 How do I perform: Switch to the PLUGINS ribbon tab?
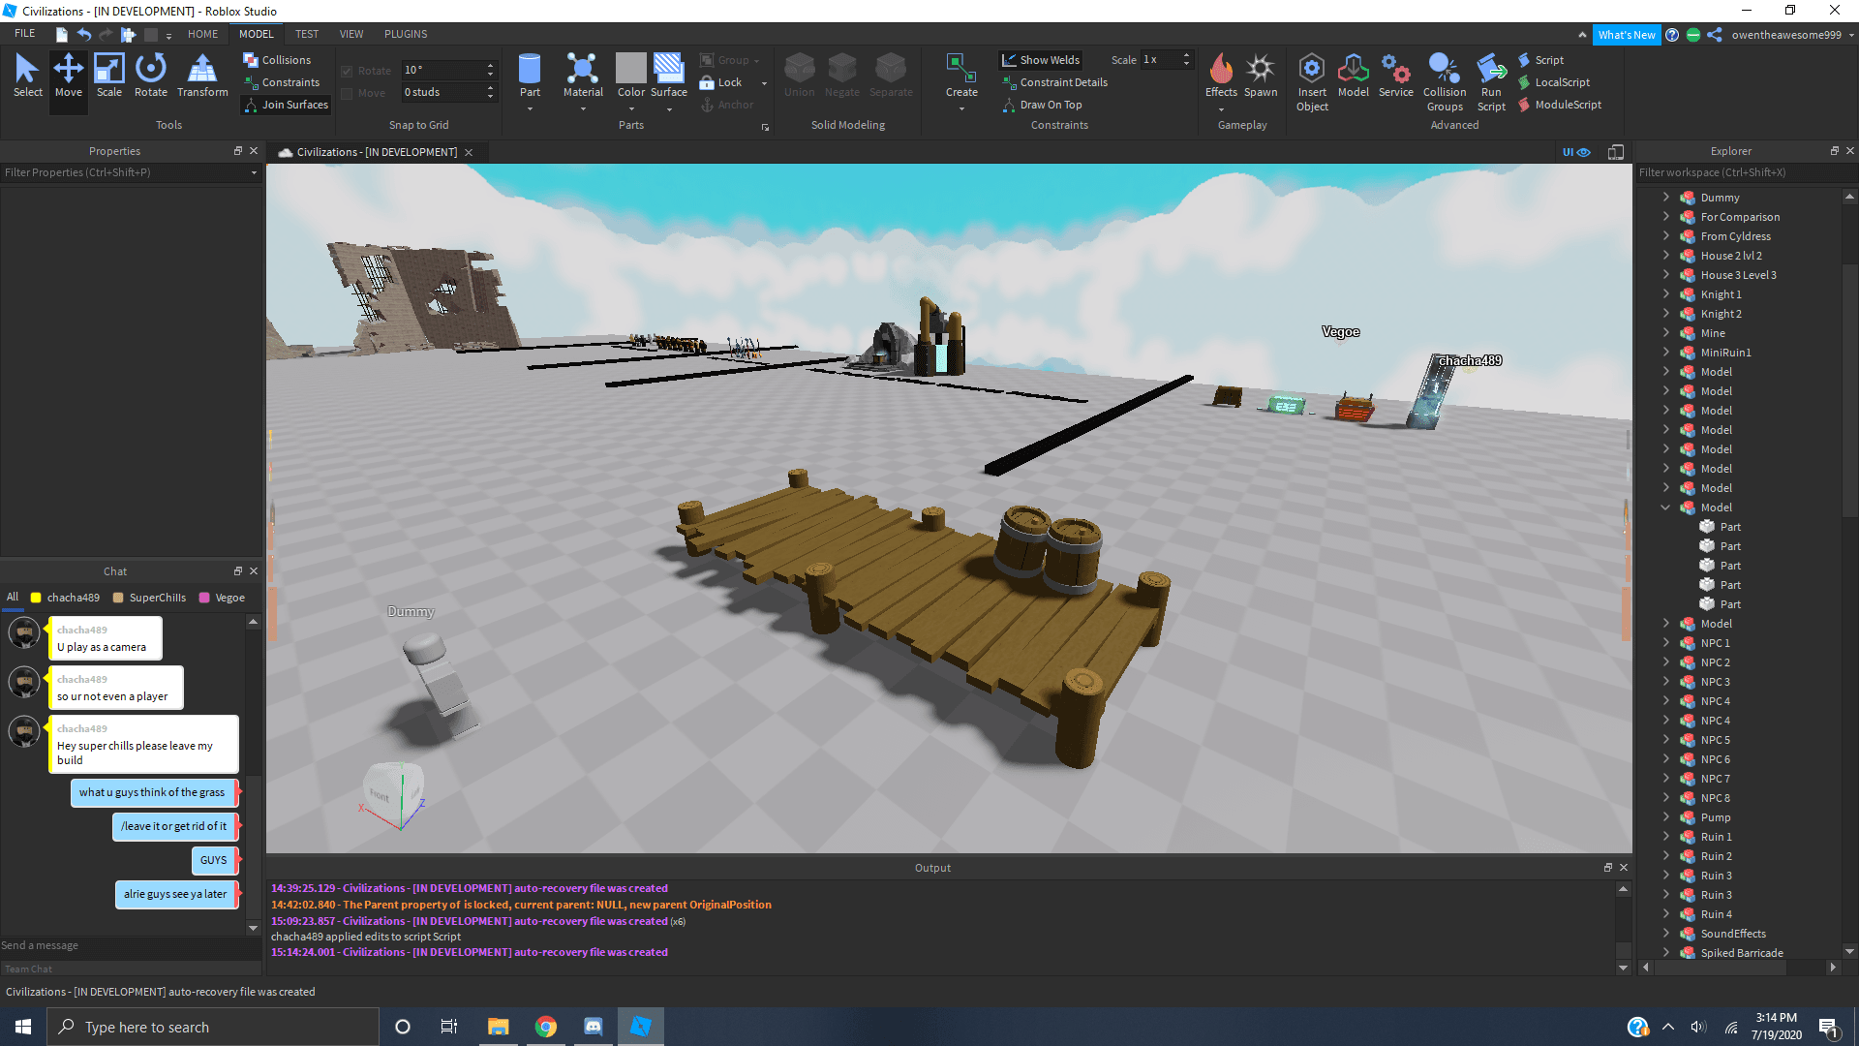tap(405, 34)
